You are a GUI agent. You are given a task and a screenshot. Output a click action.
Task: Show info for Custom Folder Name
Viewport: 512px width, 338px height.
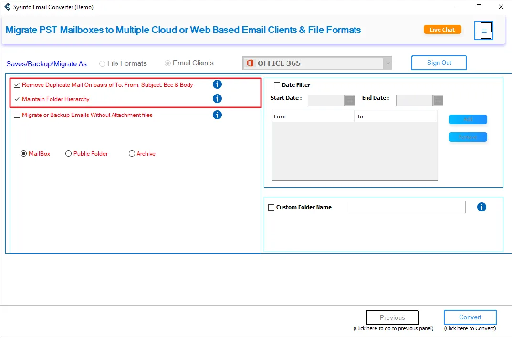pos(481,207)
